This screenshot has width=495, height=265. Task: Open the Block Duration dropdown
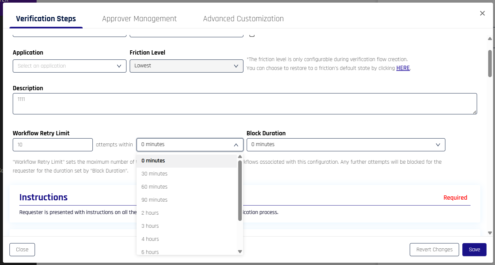[346, 145]
